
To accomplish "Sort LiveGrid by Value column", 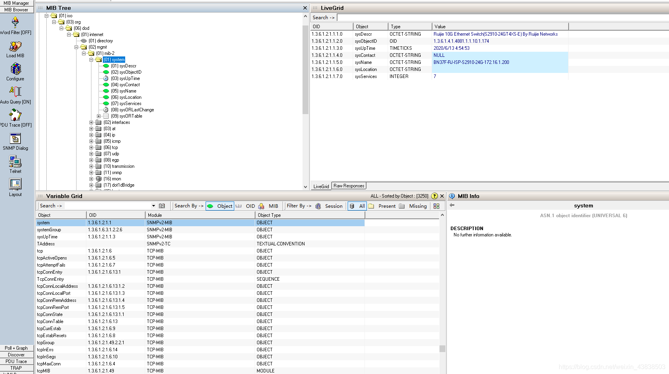I will pyautogui.click(x=500, y=27).
